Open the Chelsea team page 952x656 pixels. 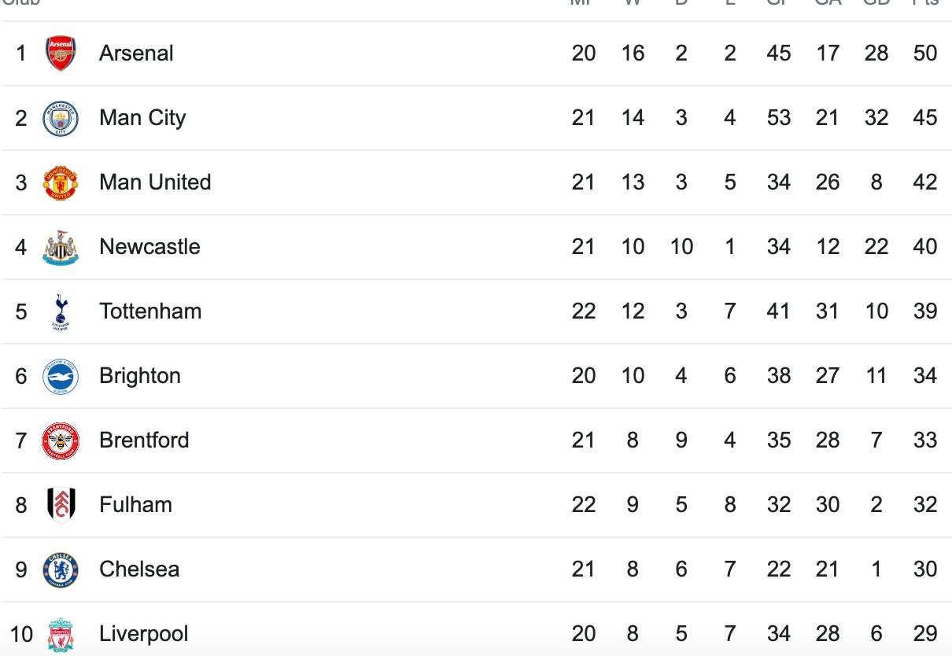pyautogui.click(x=139, y=569)
